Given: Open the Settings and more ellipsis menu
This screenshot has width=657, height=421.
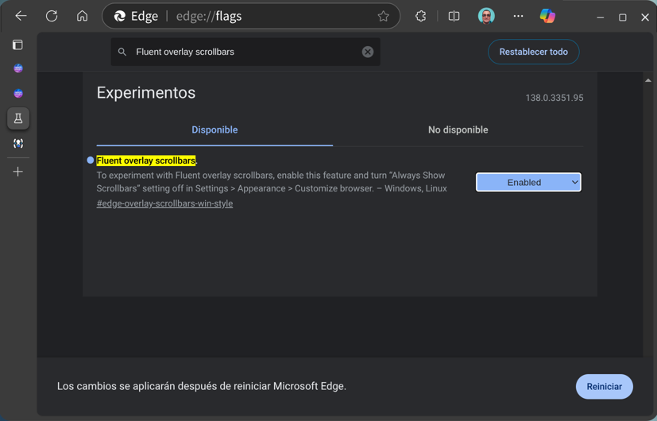Looking at the screenshot, I should pyautogui.click(x=518, y=16).
